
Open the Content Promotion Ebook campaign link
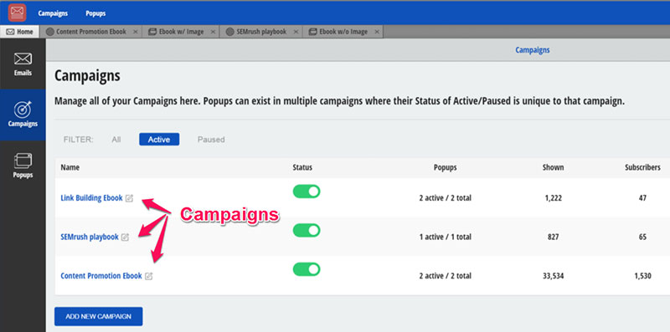(x=100, y=276)
